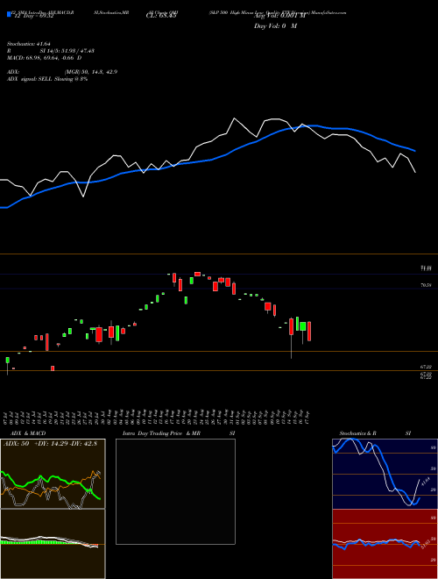Click the 'ADX: 50 +DY: 14.29 -DY: 42.8' header
Image resolution: width=438 pixels, height=579 pixels.
coord(49,444)
